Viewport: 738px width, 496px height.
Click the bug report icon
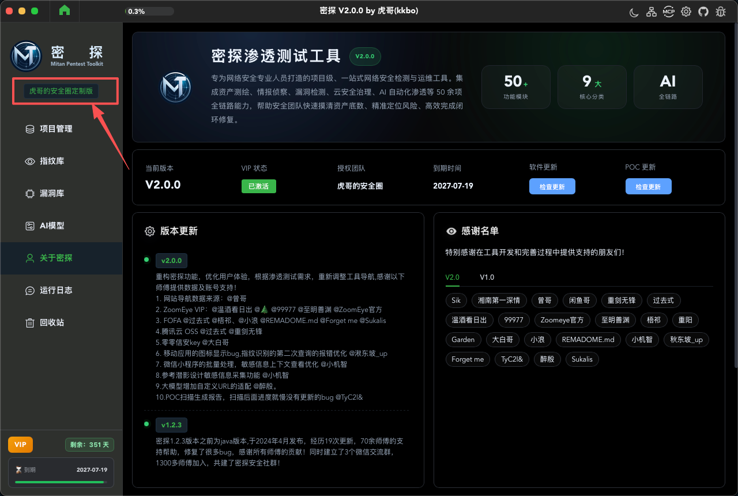tap(721, 12)
